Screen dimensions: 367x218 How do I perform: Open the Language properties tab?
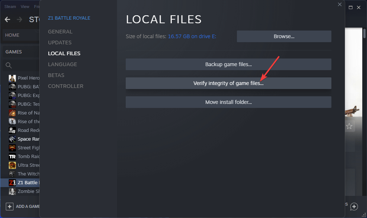(62, 64)
